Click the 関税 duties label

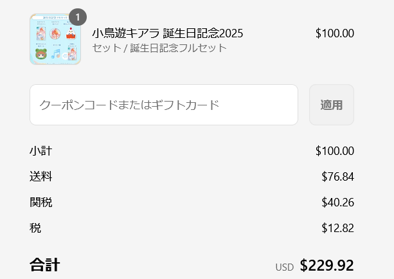pos(40,203)
